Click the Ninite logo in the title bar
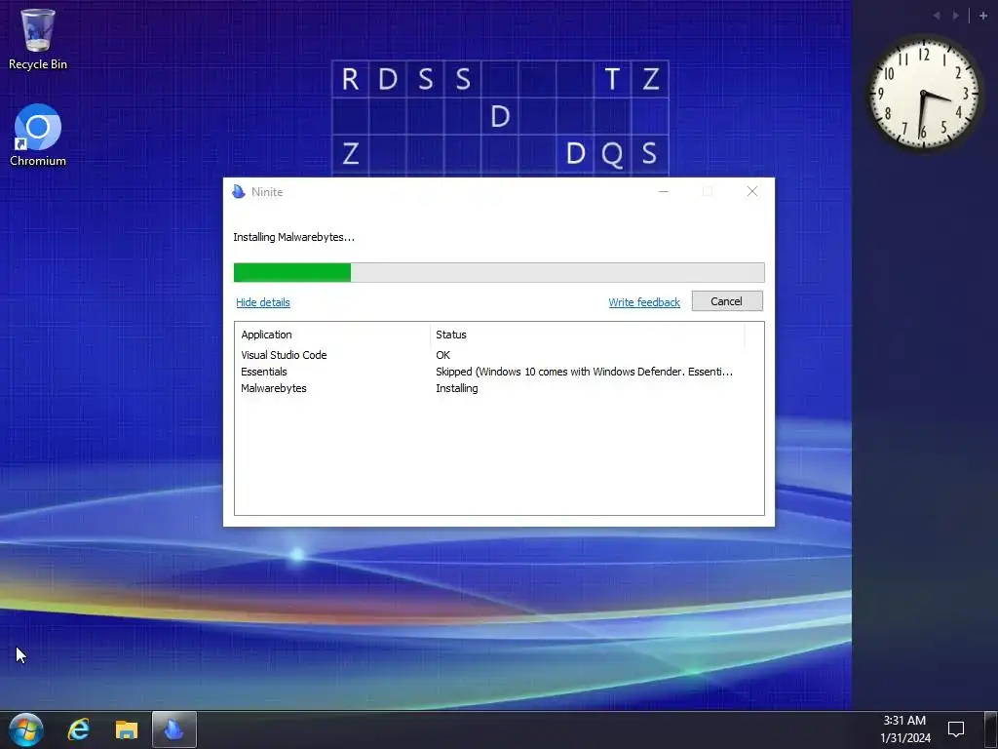The width and height of the screenshot is (998, 749). coord(239,192)
